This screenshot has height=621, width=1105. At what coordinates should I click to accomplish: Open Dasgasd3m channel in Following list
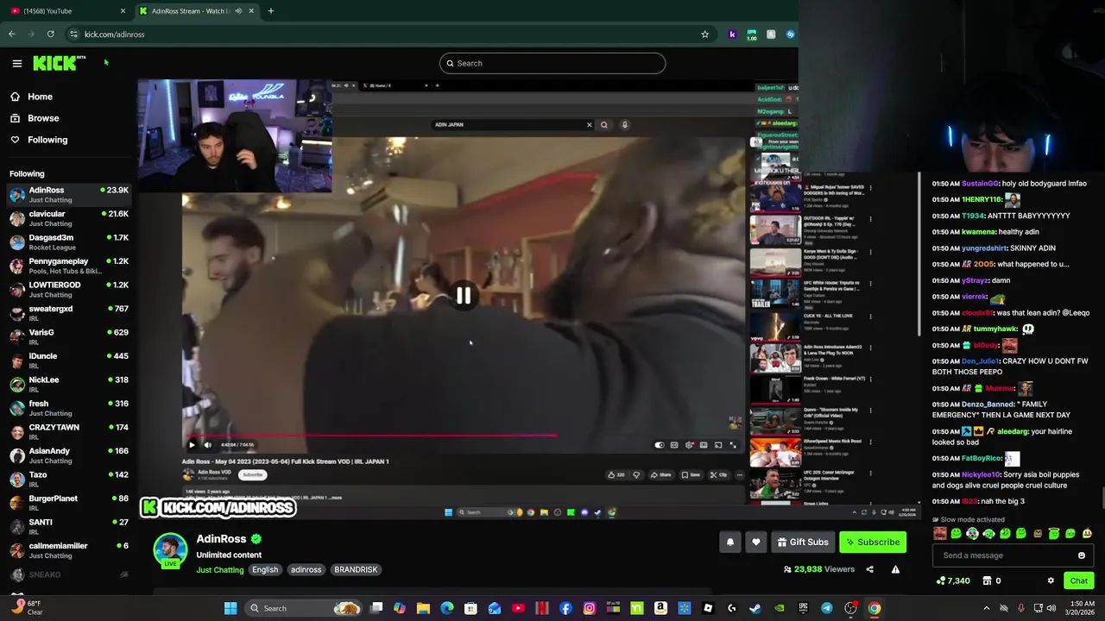(x=67, y=241)
